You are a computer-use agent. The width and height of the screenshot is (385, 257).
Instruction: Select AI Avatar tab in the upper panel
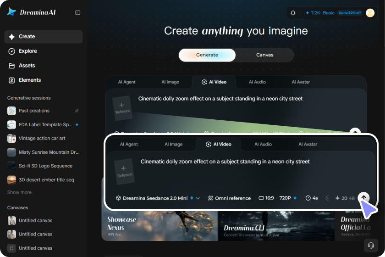(x=301, y=82)
